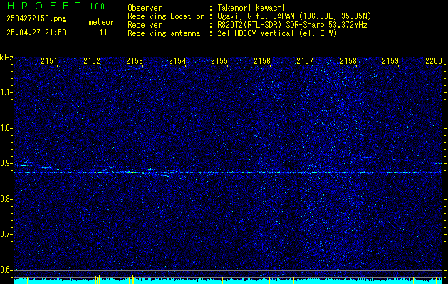Viewport: 448px width, 284px height.
Task: Click the 2151 time axis label
Action: coord(49,60)
